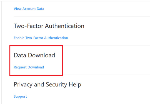Select the Privacy and Security Help heading

tap(47, 85)
